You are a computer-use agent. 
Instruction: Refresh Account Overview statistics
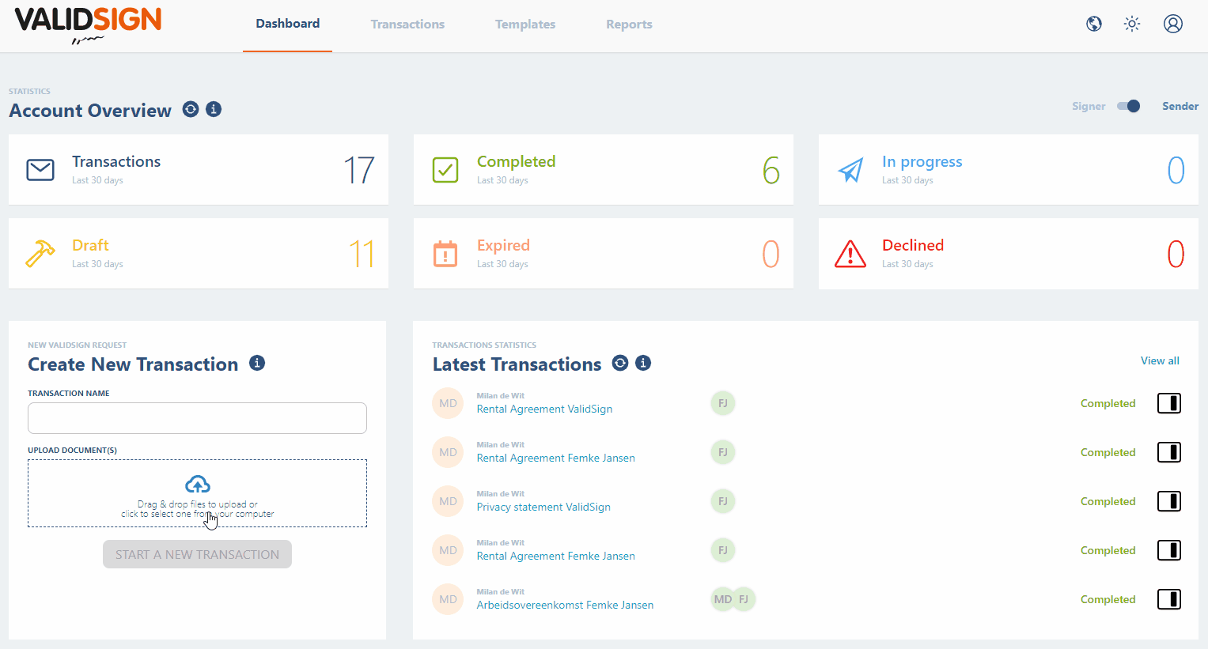point(191,109)
